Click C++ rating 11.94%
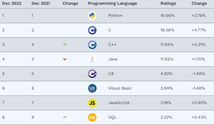This screenshot has height=125, width=214. (167, 45)
